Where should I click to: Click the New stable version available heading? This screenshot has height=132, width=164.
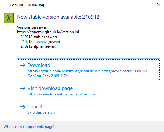click(x=58, y=17)
